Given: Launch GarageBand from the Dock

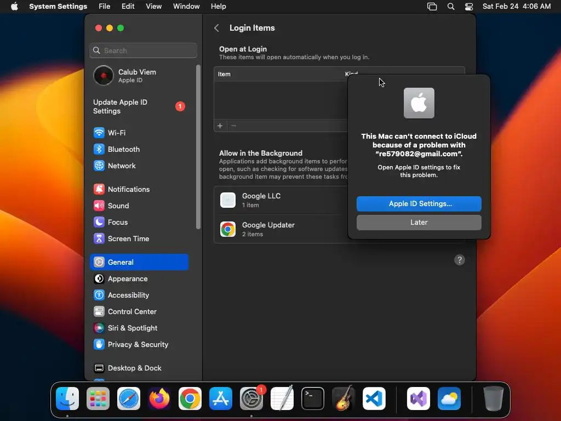Looking at the screenshot, I should coord(344,399).
